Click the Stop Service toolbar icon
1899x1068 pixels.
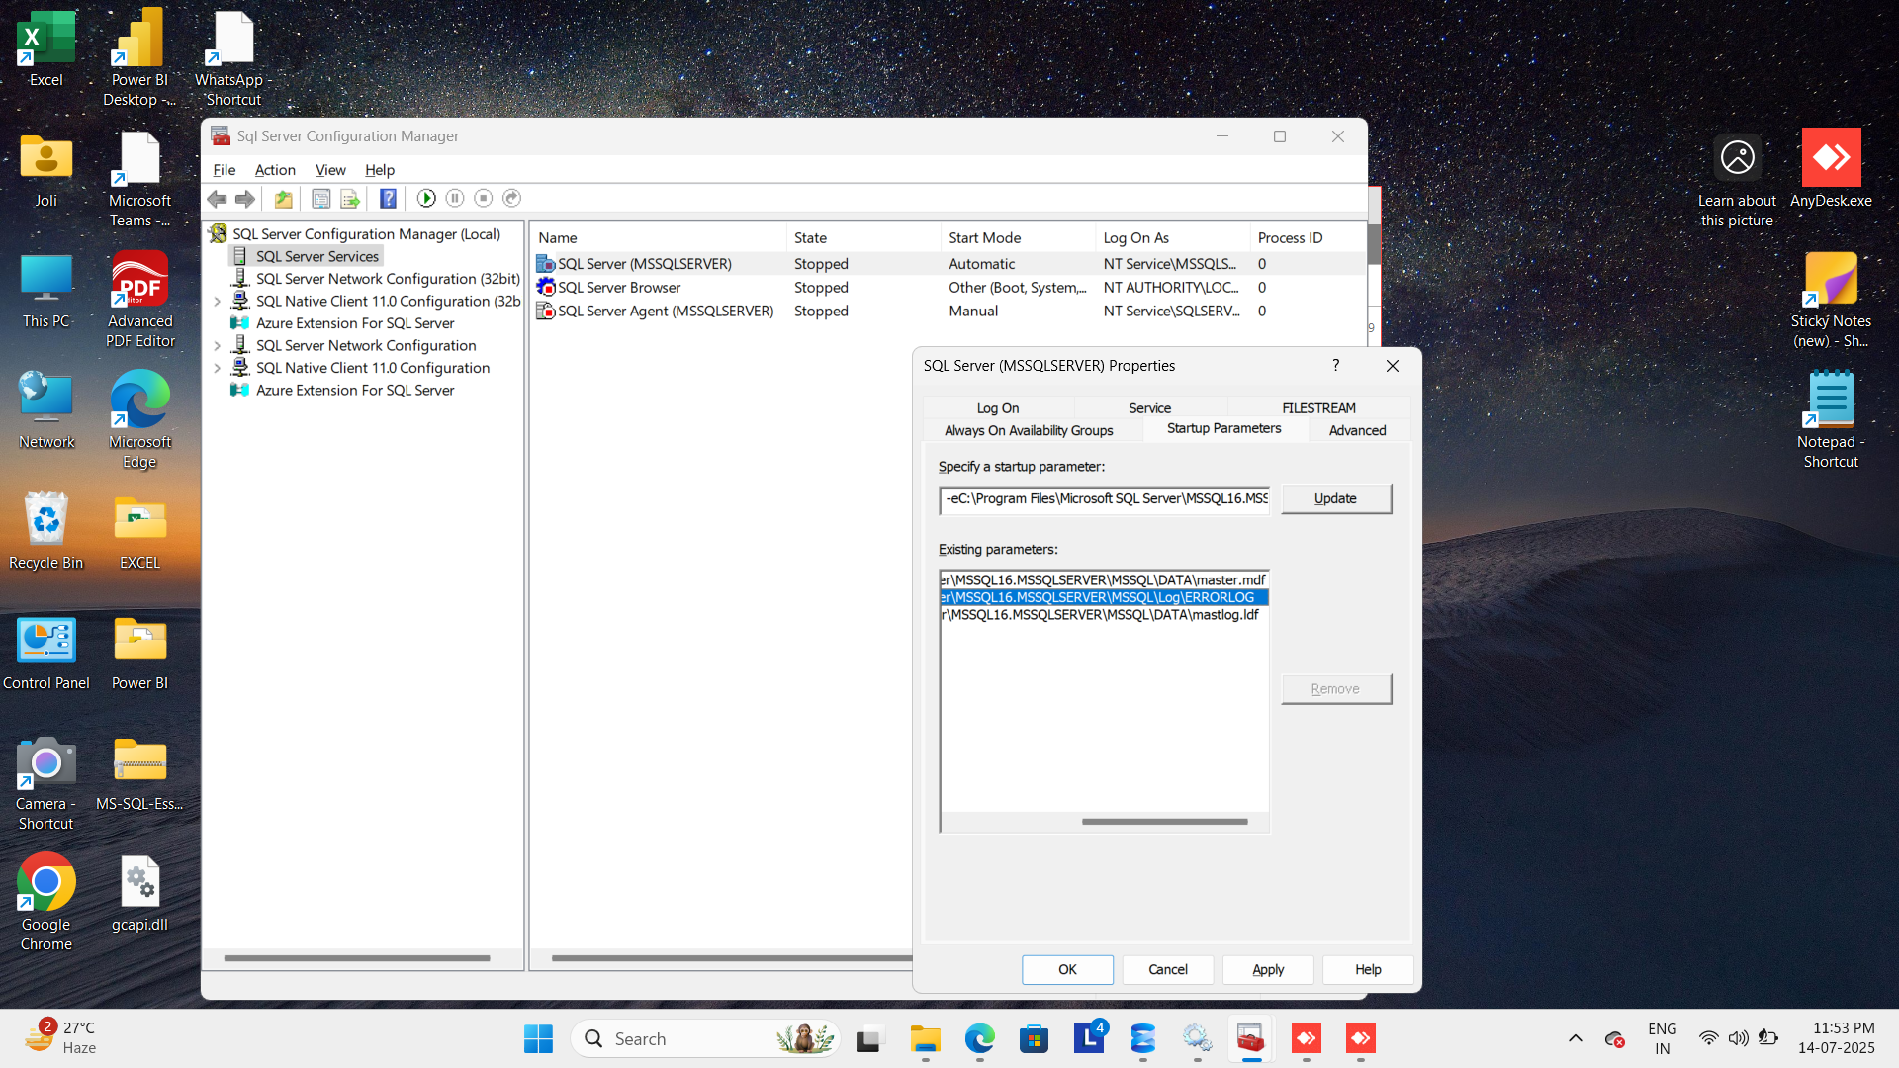tap(484, 198)
